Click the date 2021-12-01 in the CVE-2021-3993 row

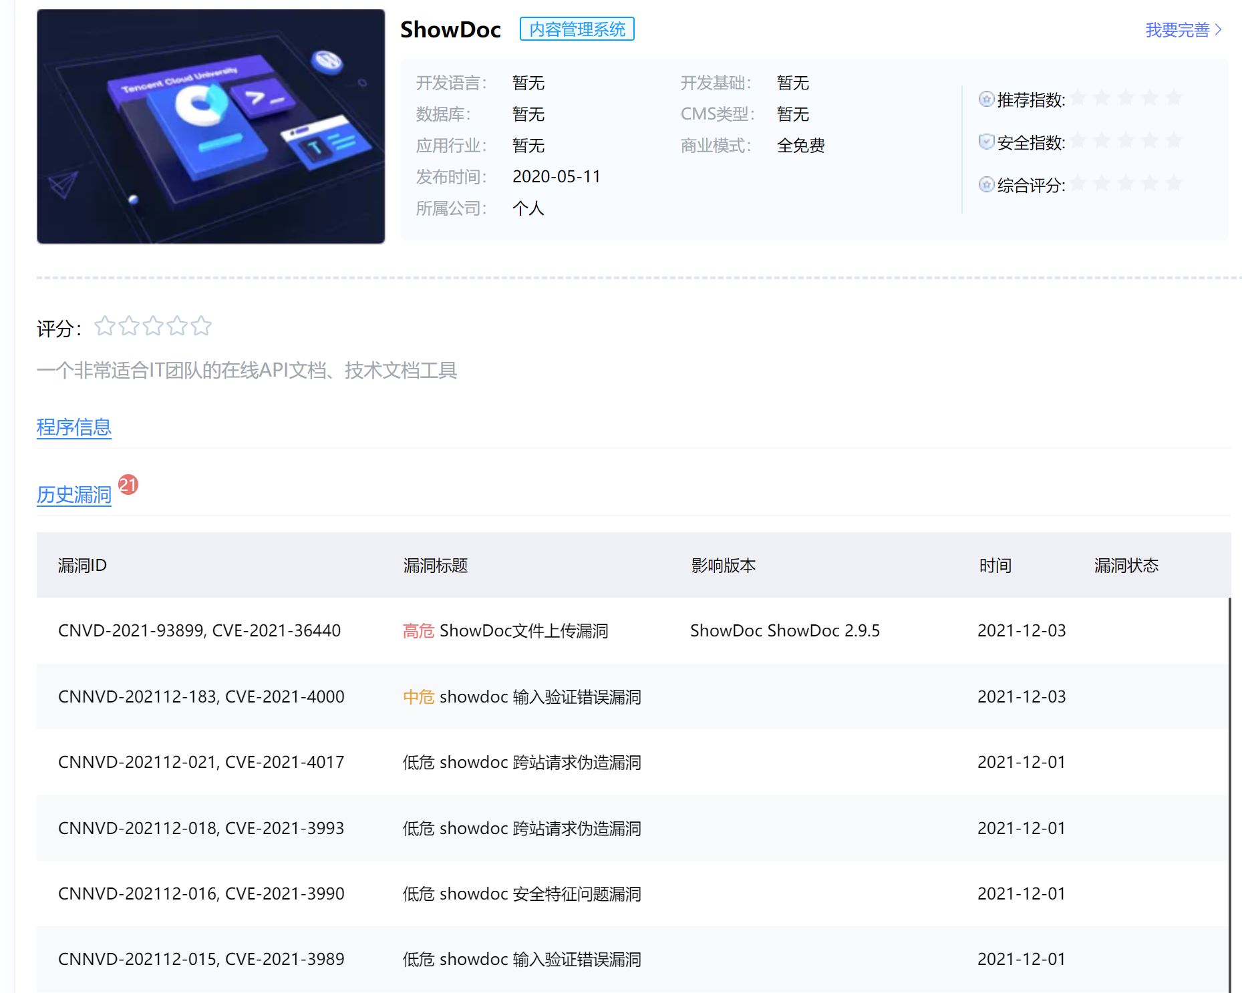(1022, 829)
